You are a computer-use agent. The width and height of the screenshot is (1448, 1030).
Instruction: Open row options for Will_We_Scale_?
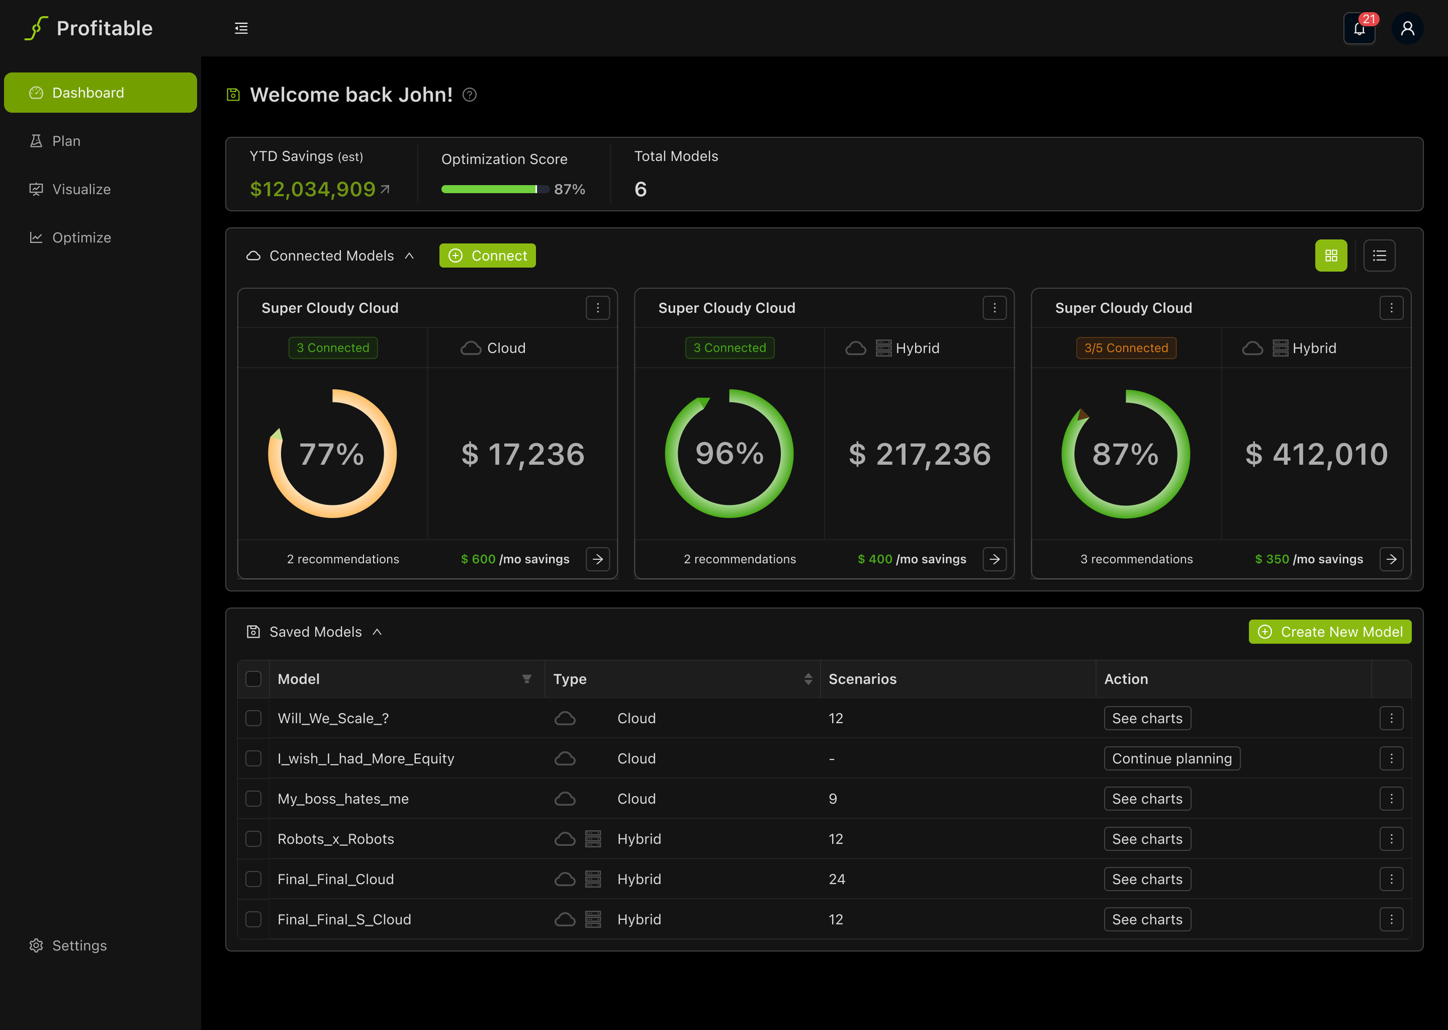(x=1391, y=718)
